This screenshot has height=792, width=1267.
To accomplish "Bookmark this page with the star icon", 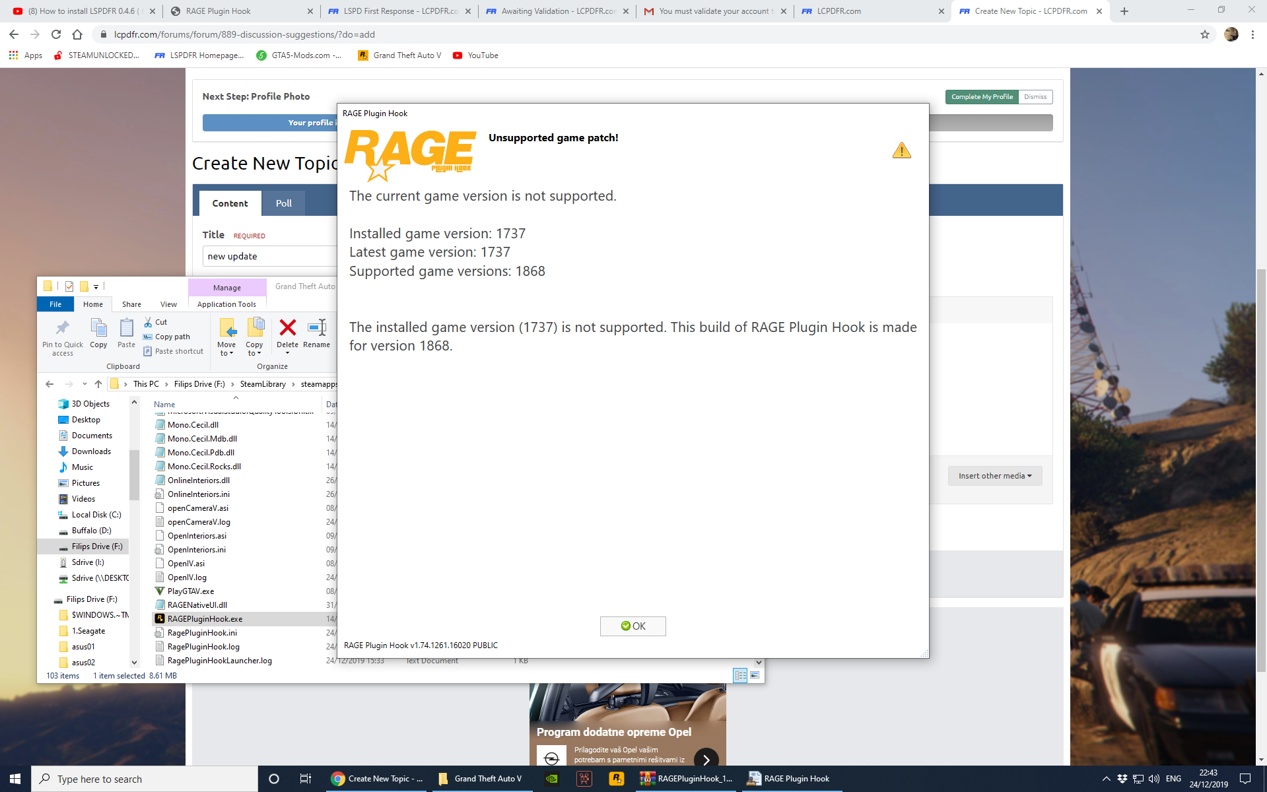I will [x=1205, y=34].
